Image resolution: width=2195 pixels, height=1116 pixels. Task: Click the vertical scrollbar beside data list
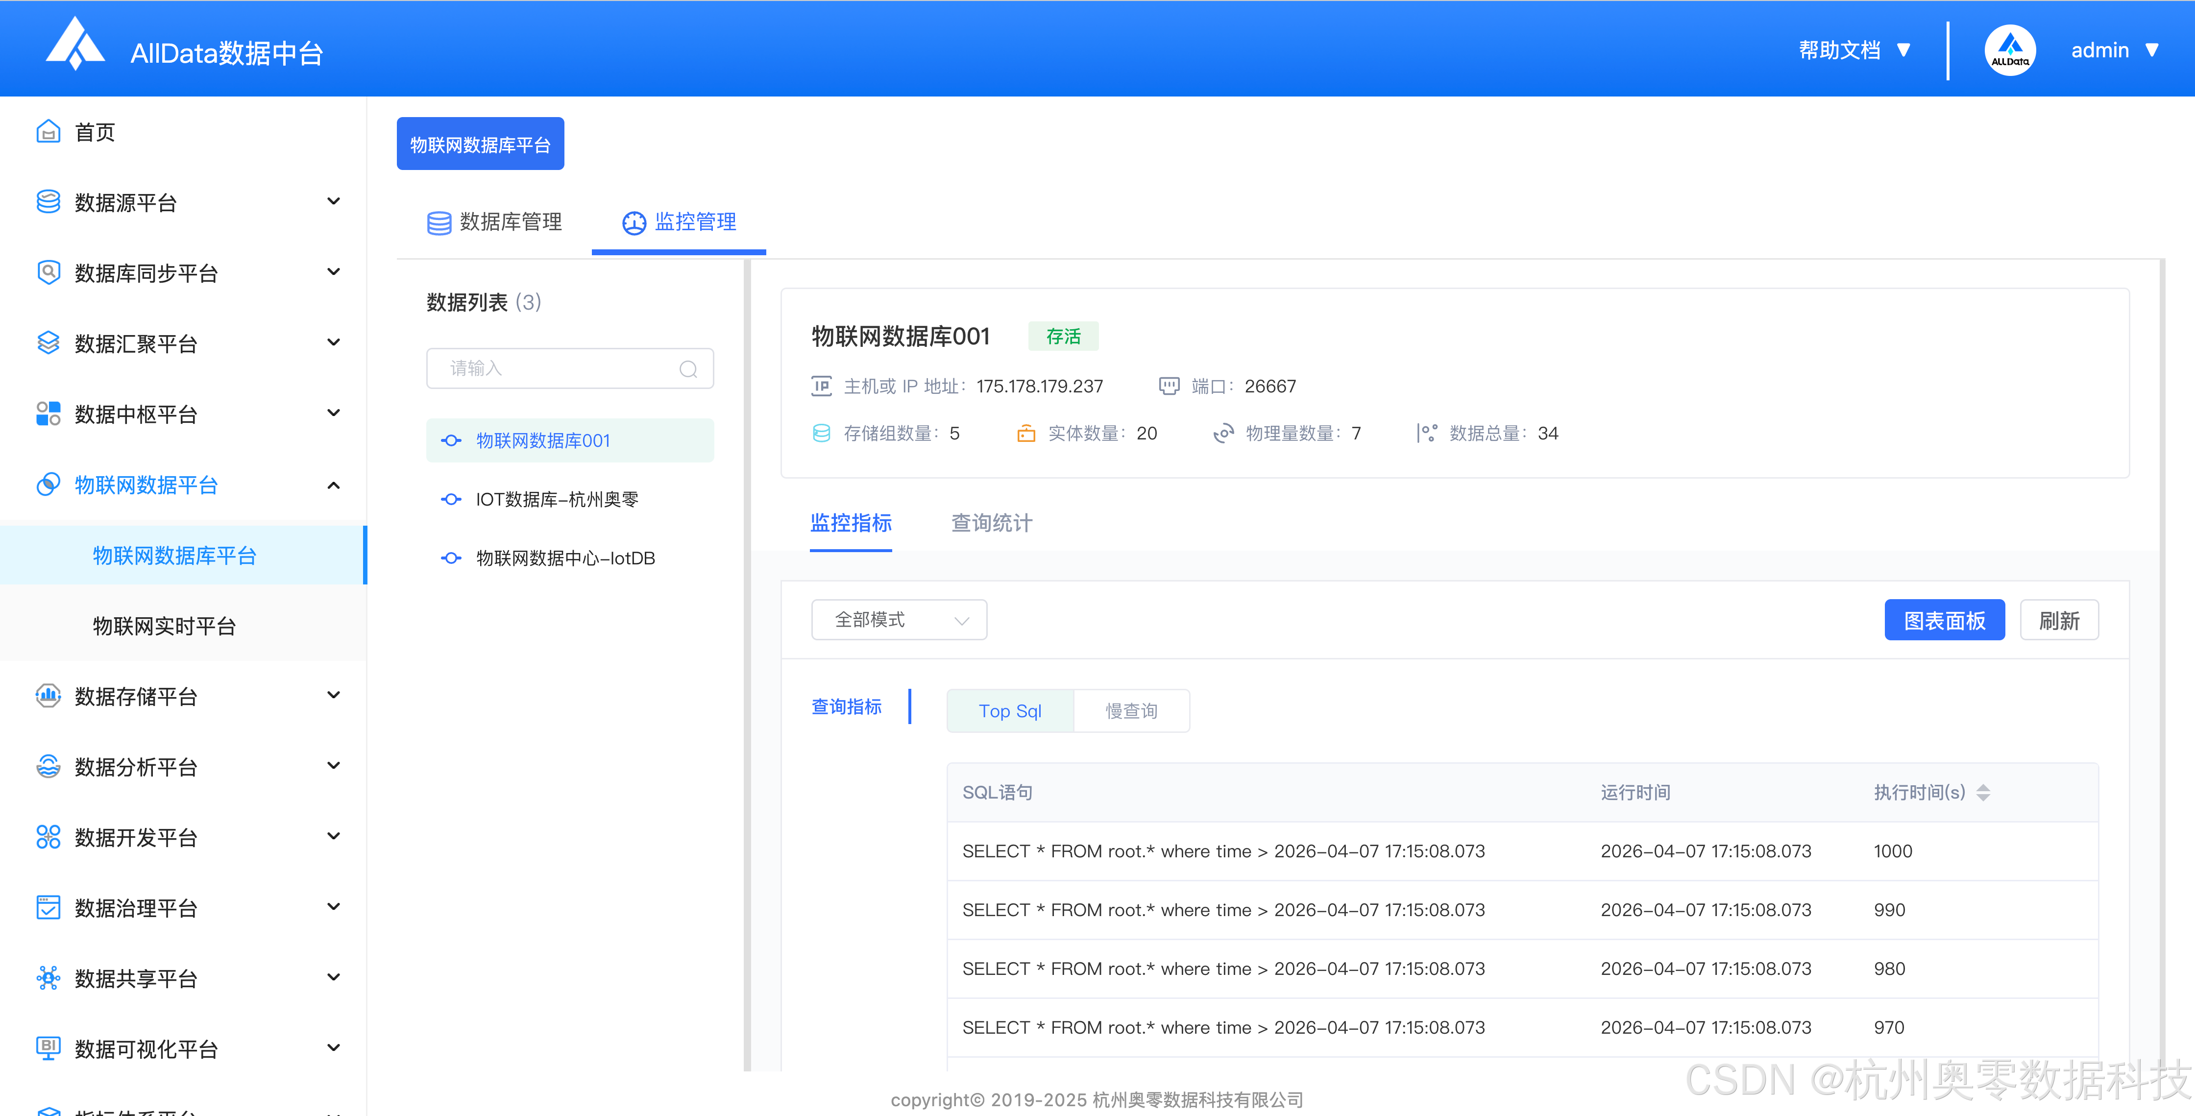coord(747,664)
